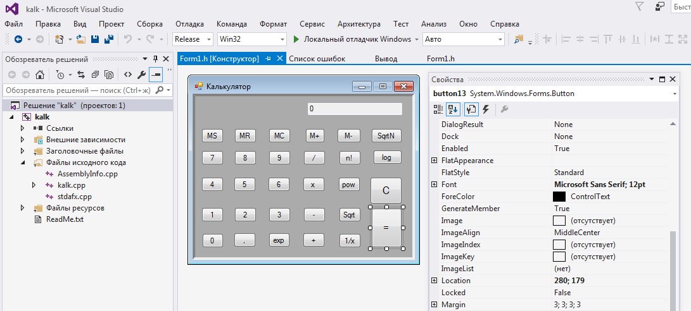Screen dimensions: 691x311
Task: Click the View Code angle-brackets icon
Action: point(128,75)
